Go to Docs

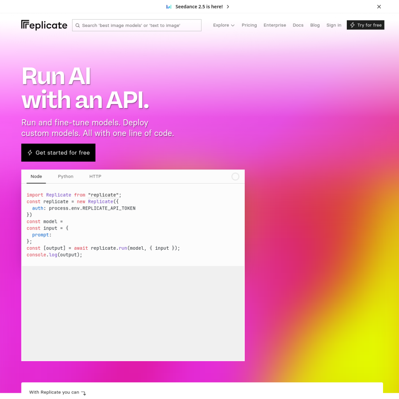298,25
